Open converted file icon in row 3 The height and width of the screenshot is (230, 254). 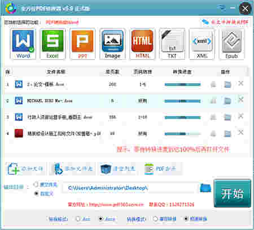click(x=213, y=118)
